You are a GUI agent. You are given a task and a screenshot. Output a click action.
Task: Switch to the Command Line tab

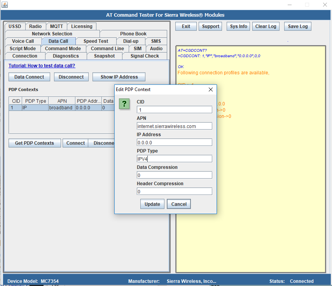(x=107, y=49)
